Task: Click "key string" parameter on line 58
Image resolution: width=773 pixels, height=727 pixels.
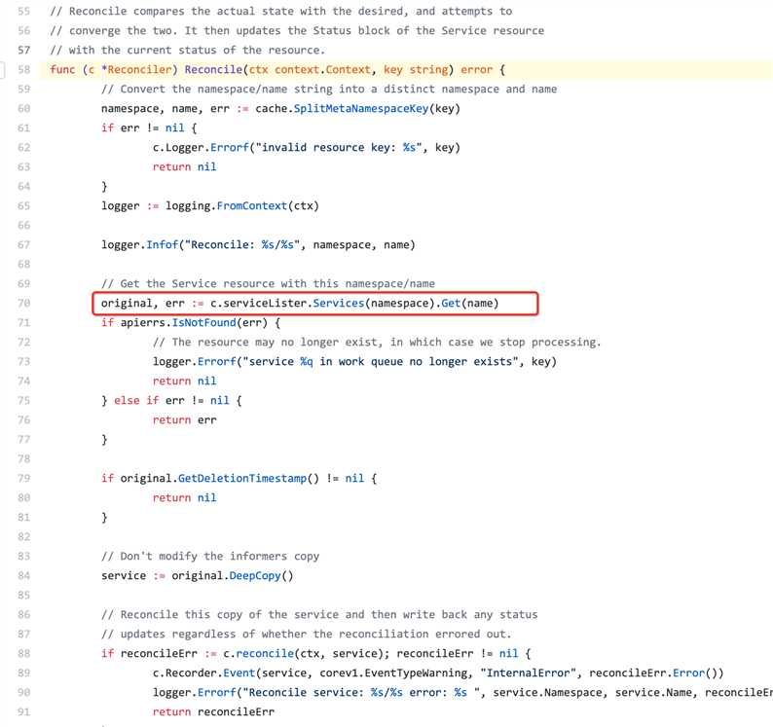Action: pos(415,69)
